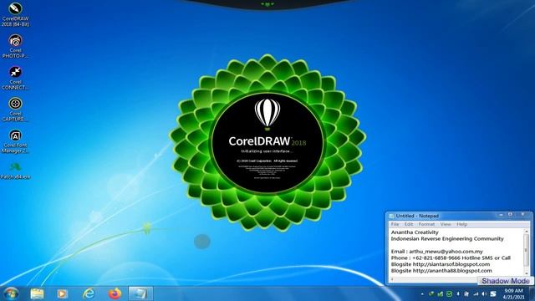Image resolution: width=535 pixels, height=301 pixels.
Task: Launch Windows Media Player from the taskbar
Action: pyautogui.click(x=62, y=293)
